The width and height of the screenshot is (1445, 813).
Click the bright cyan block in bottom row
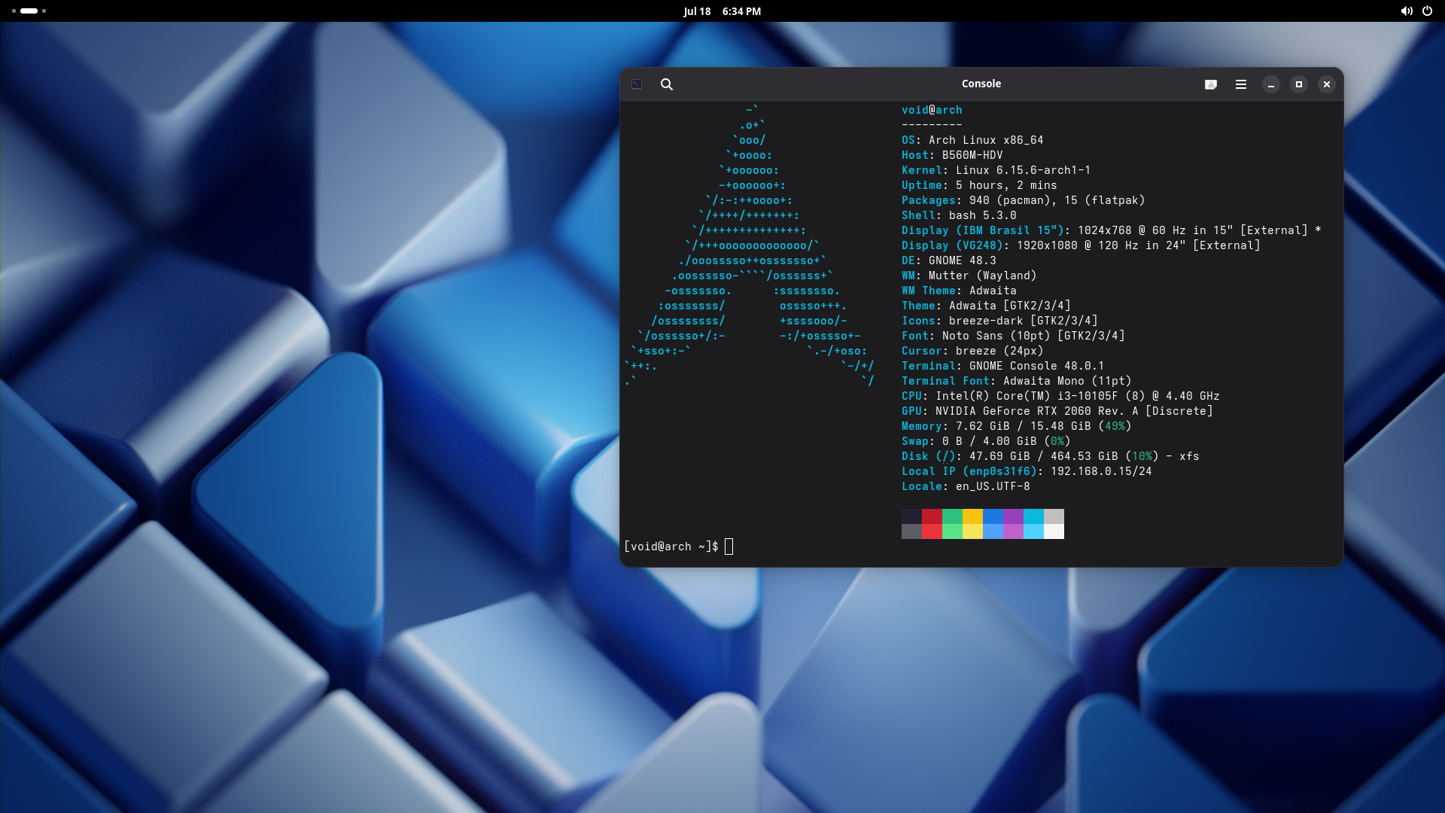(1033, 531)
